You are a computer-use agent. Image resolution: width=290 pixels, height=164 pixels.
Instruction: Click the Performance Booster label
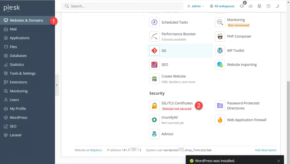tap(179, 34)
